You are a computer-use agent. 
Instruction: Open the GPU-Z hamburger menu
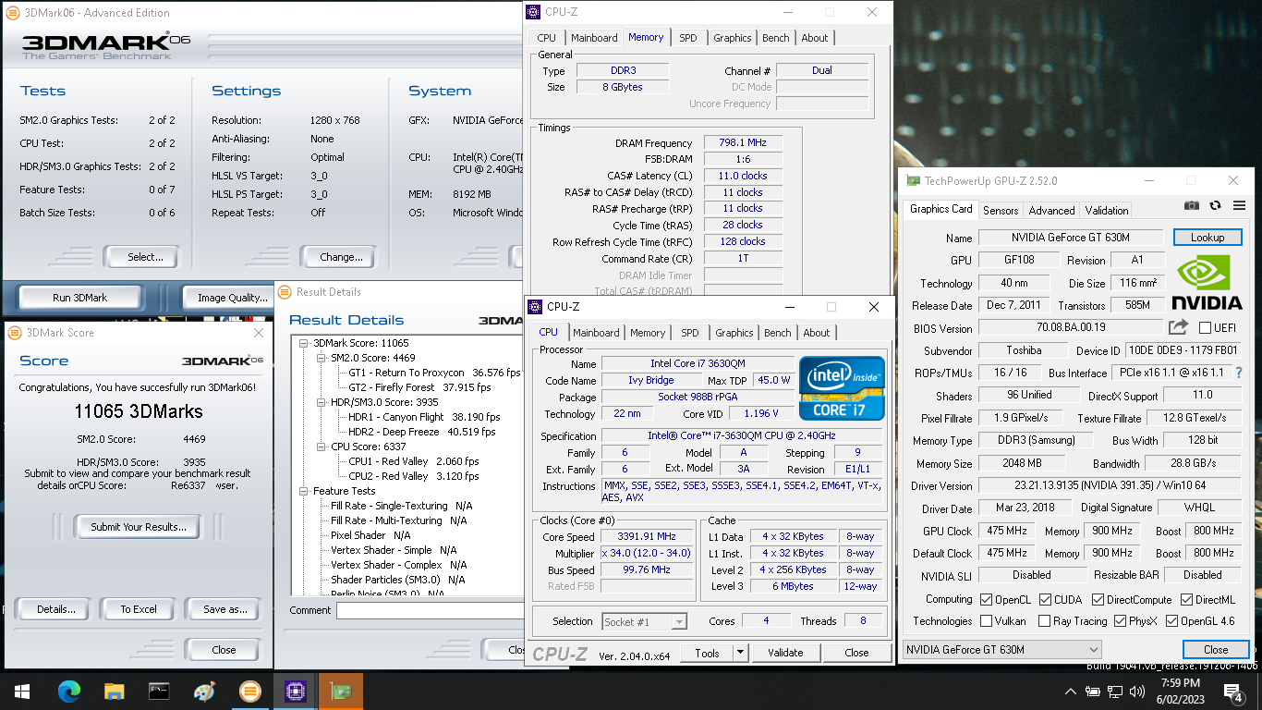click(1239, 205)
